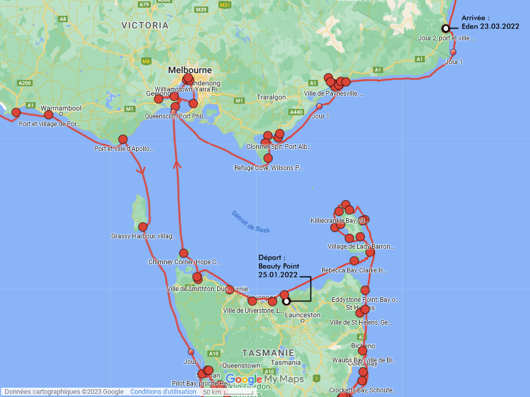
Task: Select the "Queenscliff, Port Phil..." label
Action: [176, 116]
